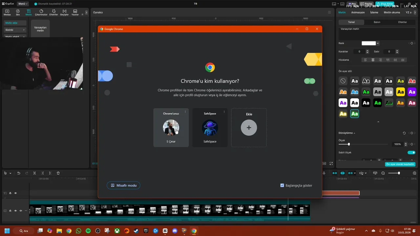This screenshot has width=420, height=236.
Task: Click the Karakter spacing stepper
Action: (367, 51)
